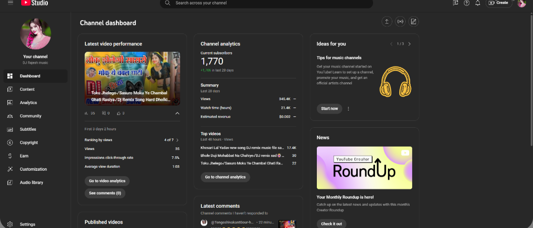Click the Audio library icon
Screen dimensions: 533x228
tap(10, 183)
